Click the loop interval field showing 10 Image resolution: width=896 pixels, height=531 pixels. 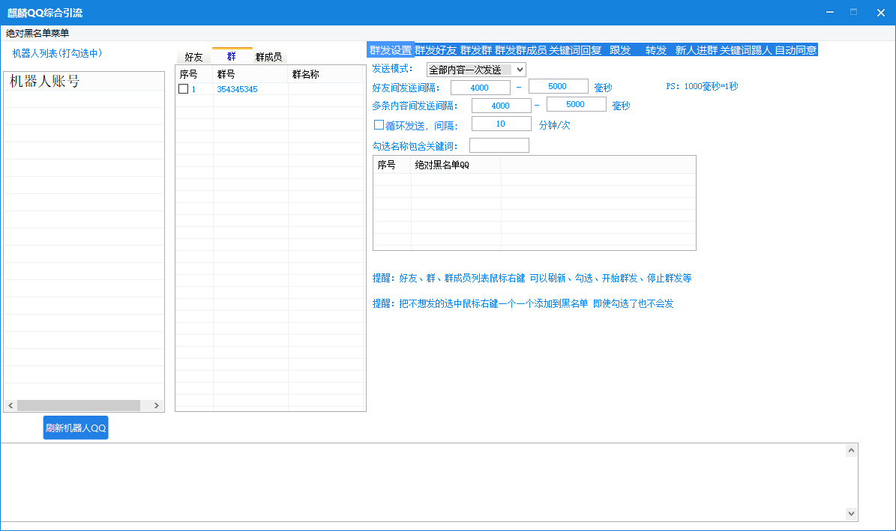(x=501, y=124)
